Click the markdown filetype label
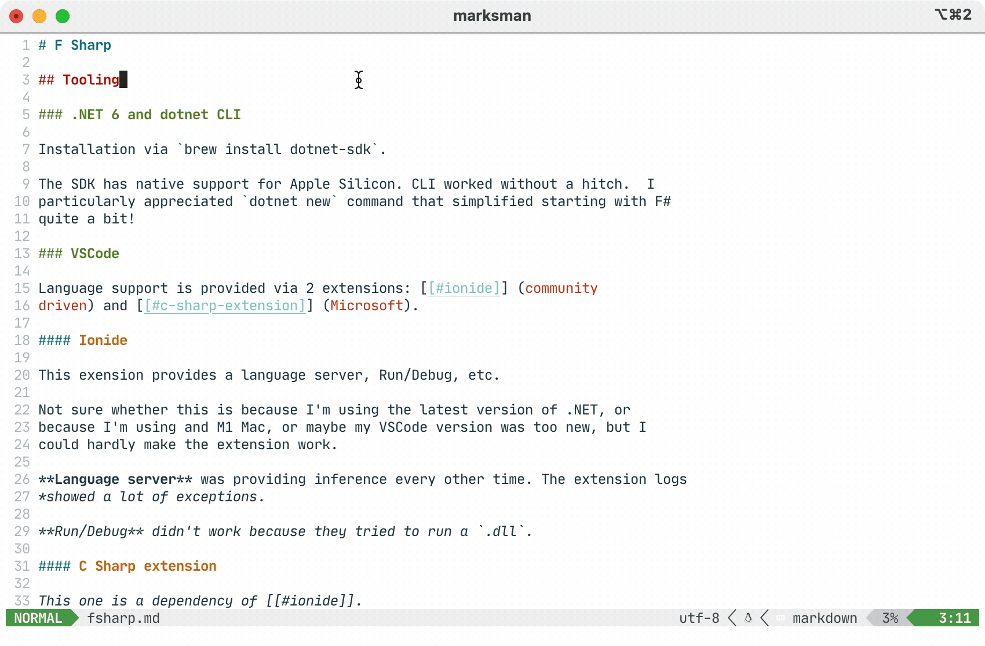 coord(825,618)
